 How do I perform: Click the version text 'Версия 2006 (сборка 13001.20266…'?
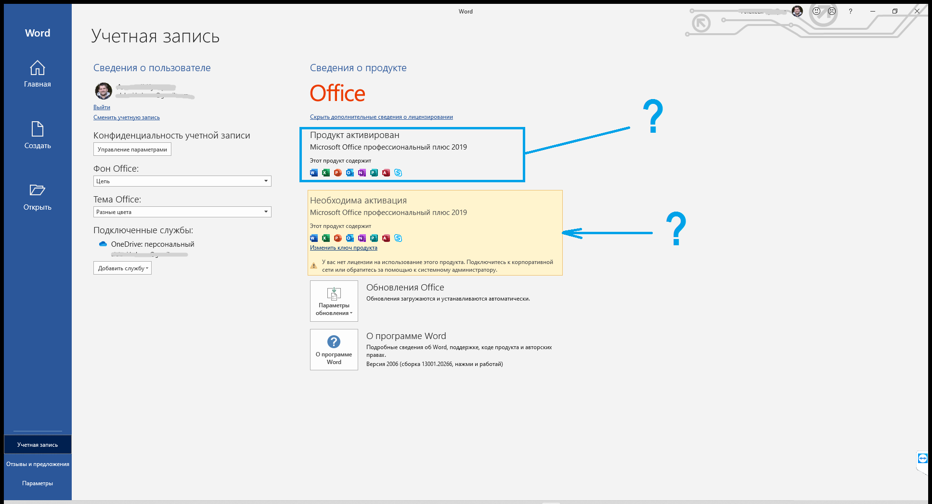pos(435,364)
